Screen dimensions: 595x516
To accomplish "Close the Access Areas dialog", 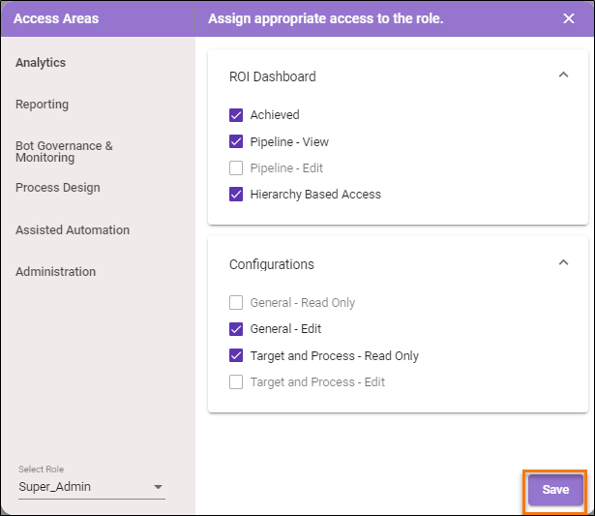I will [x=568, y=18].
